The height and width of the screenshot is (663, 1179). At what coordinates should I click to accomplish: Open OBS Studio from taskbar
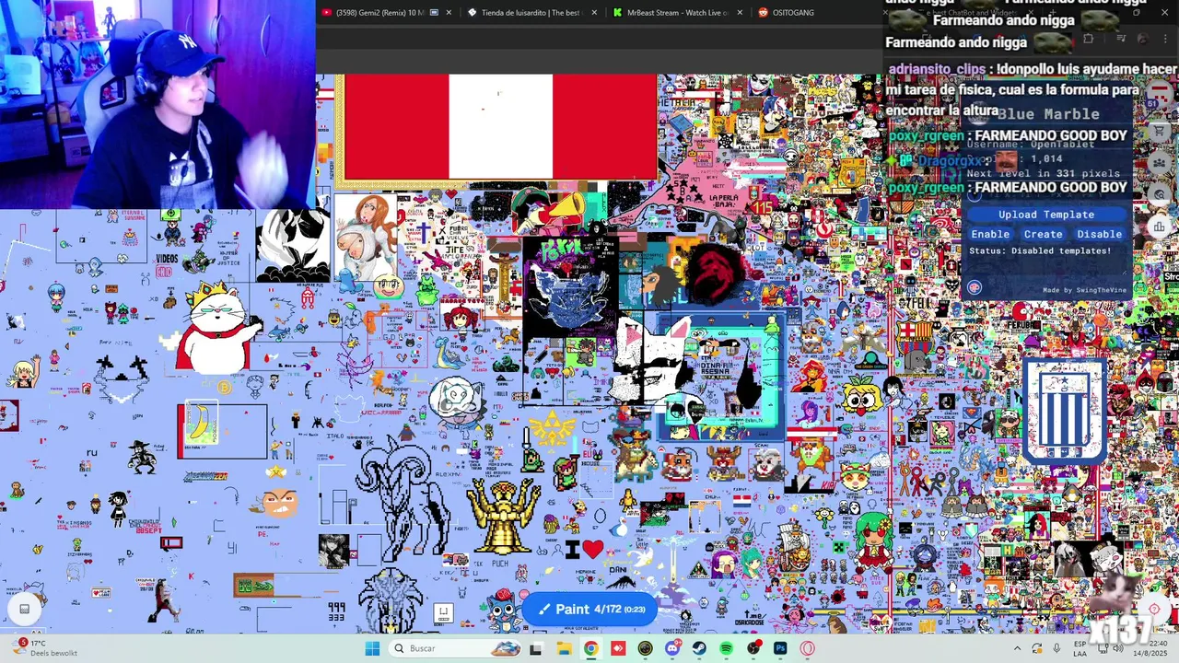pyautogui.click(x=753, y=648)
